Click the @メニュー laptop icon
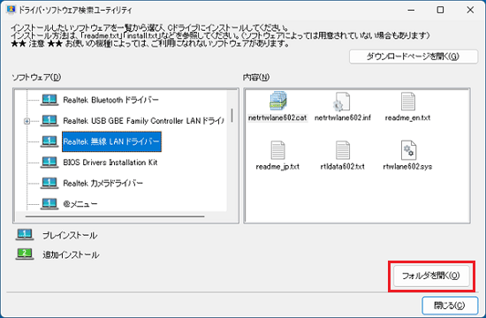486x318 pixels. coord(49,204)
